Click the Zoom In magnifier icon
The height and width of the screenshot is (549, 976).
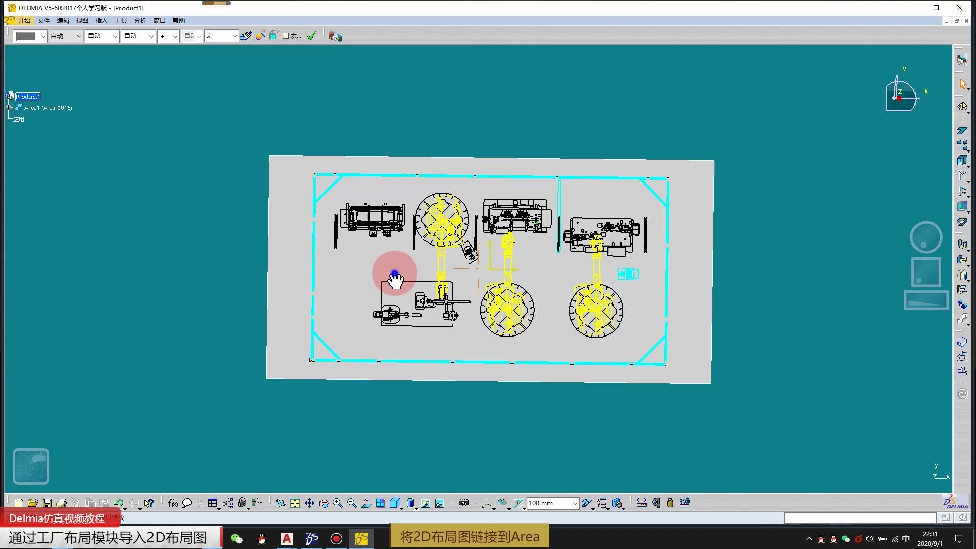(338, 503)
